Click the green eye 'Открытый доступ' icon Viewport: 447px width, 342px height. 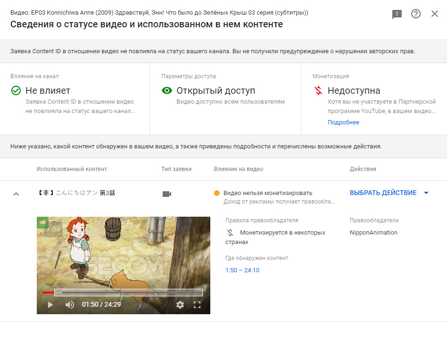(x=167, y=90)
